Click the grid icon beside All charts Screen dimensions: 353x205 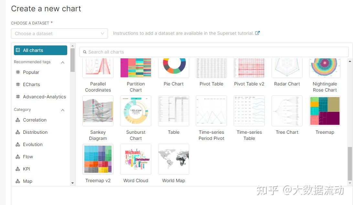[x=18, y=50]
